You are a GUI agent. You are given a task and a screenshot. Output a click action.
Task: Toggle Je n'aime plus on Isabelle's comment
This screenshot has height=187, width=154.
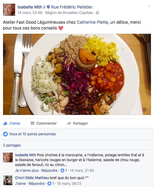tap(27, 170)
